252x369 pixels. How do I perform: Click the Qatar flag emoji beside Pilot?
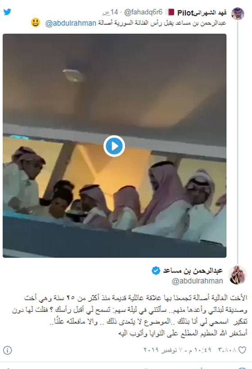[x=170, y=12]
